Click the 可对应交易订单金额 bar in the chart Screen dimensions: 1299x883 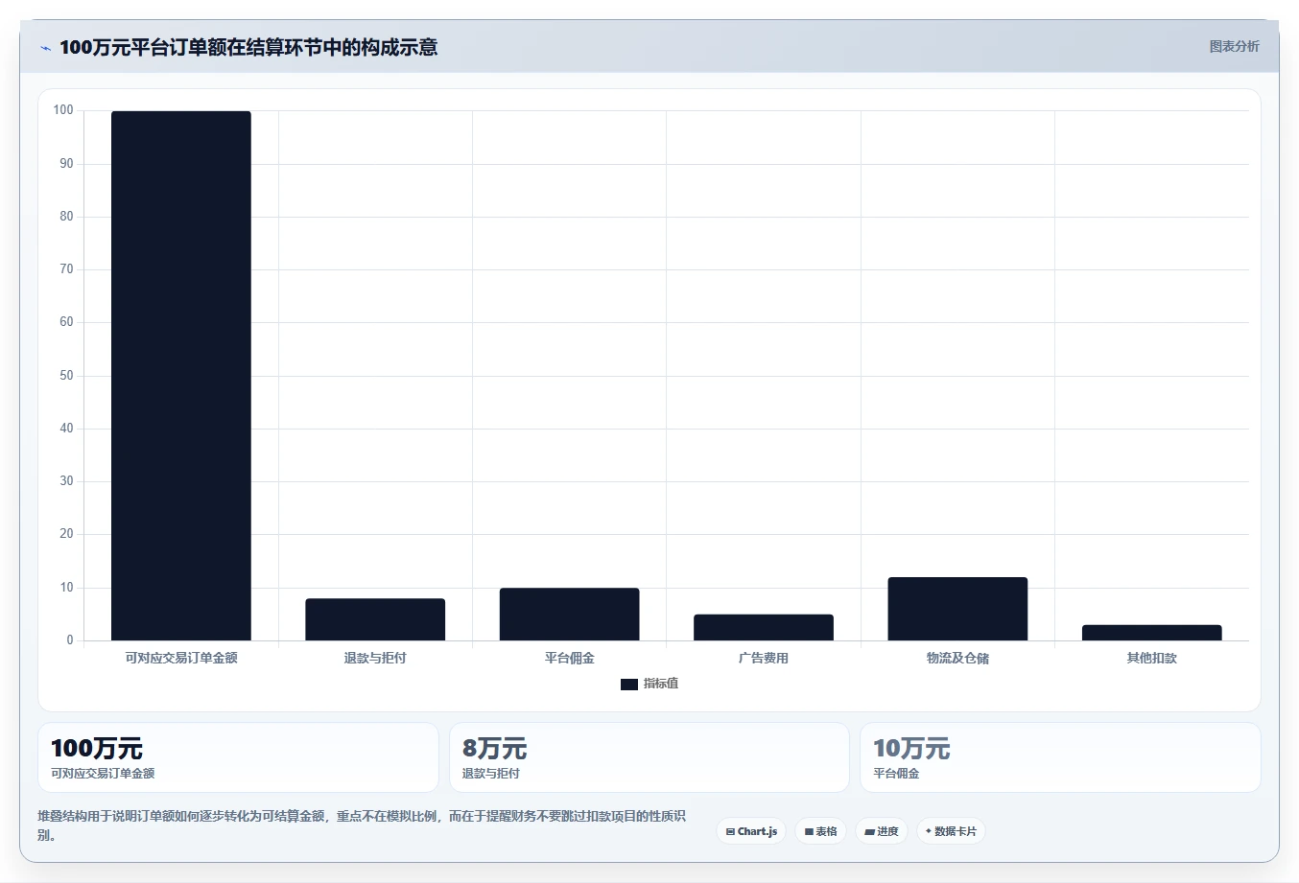coord(181,376)
